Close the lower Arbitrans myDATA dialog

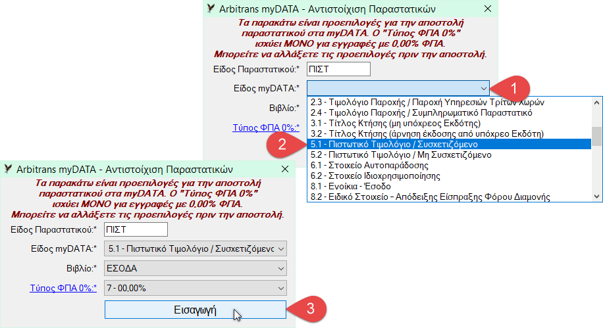285,169
